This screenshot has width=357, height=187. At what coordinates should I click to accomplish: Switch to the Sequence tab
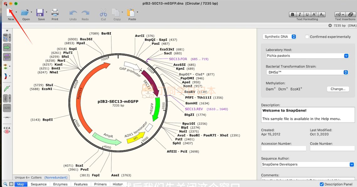point(39,184)
